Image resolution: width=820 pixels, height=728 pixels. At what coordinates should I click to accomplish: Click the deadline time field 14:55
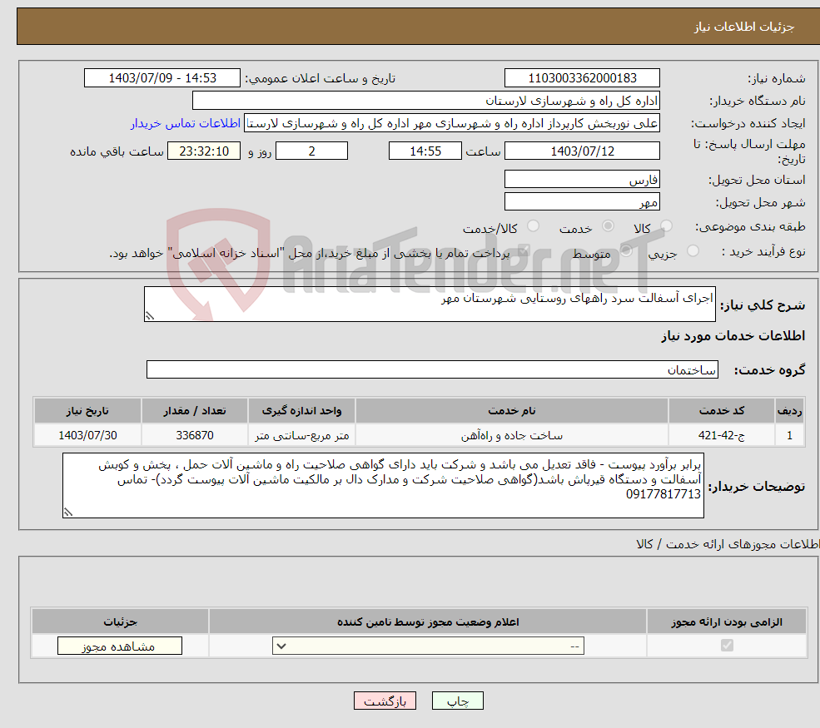(x=425, y=151)
